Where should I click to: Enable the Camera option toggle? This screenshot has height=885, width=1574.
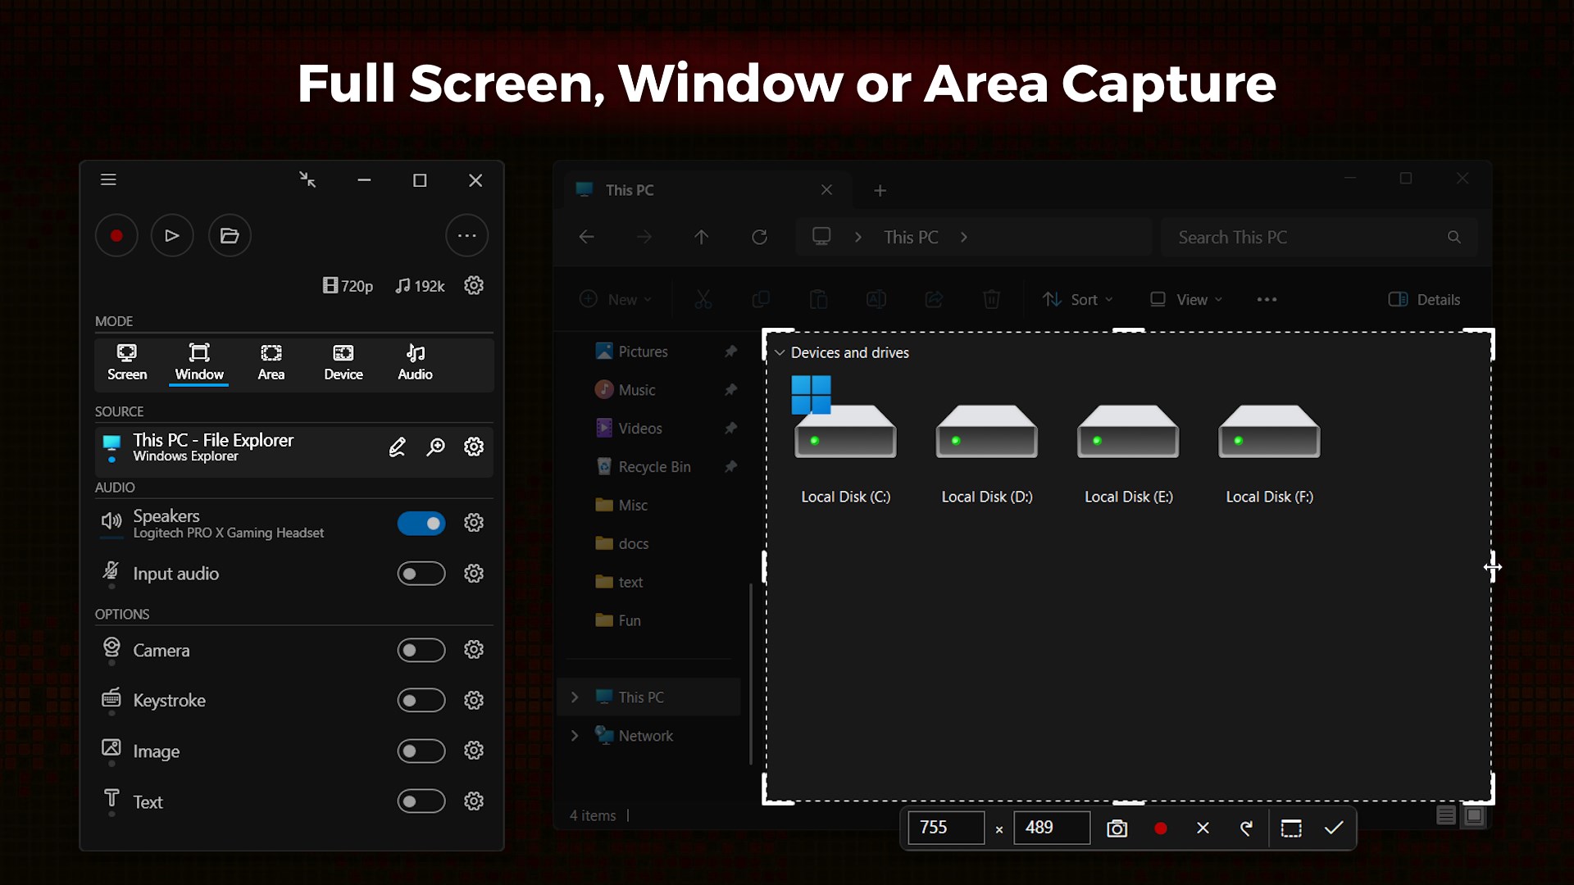coord(421,650)
